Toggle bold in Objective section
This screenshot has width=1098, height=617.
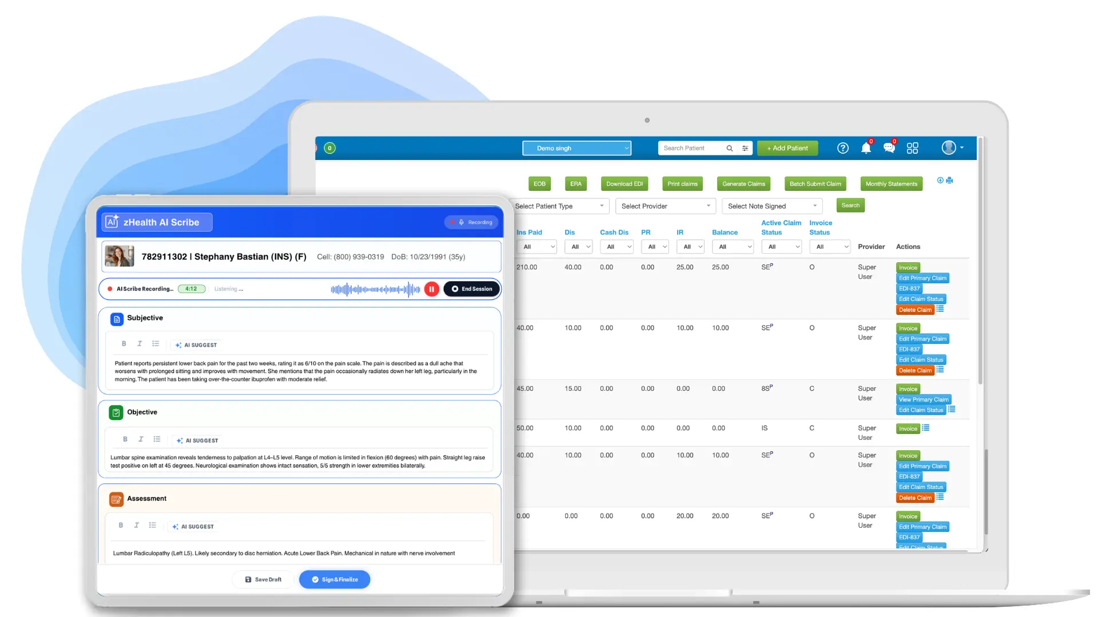pyautogui.click(x=125, y=439)
